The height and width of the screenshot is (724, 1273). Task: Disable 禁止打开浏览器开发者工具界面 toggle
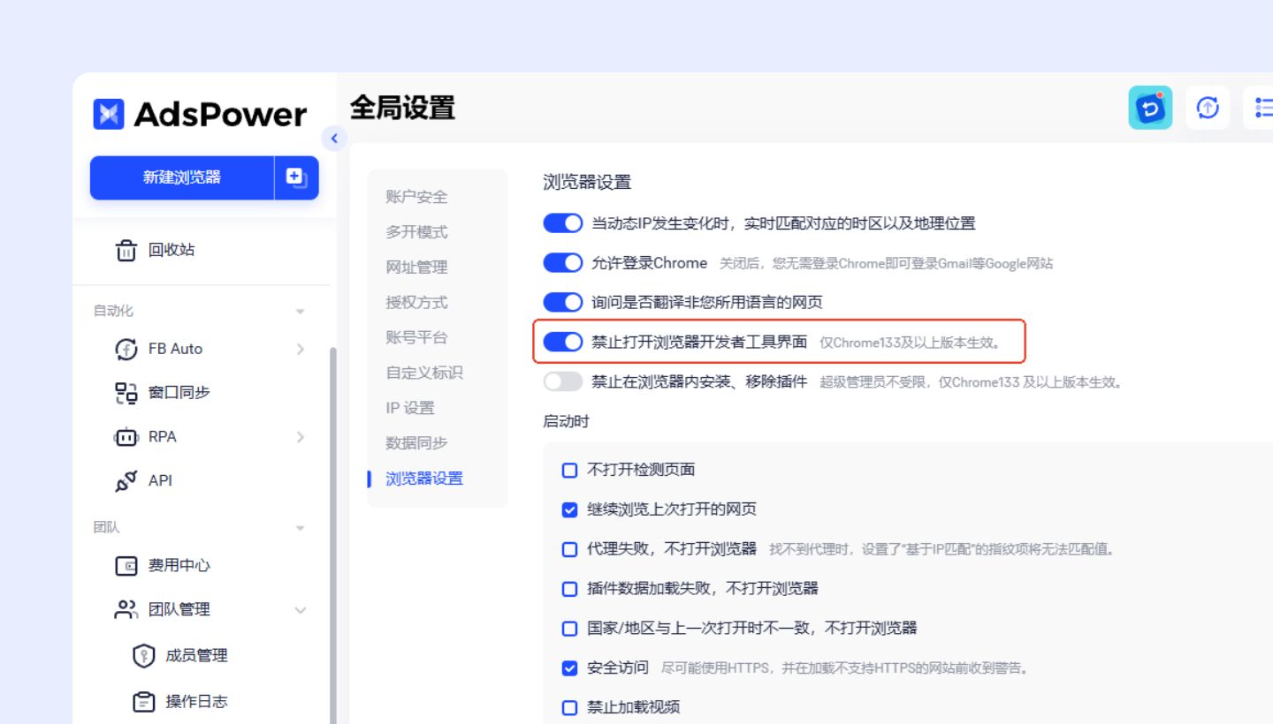point(563,342)
